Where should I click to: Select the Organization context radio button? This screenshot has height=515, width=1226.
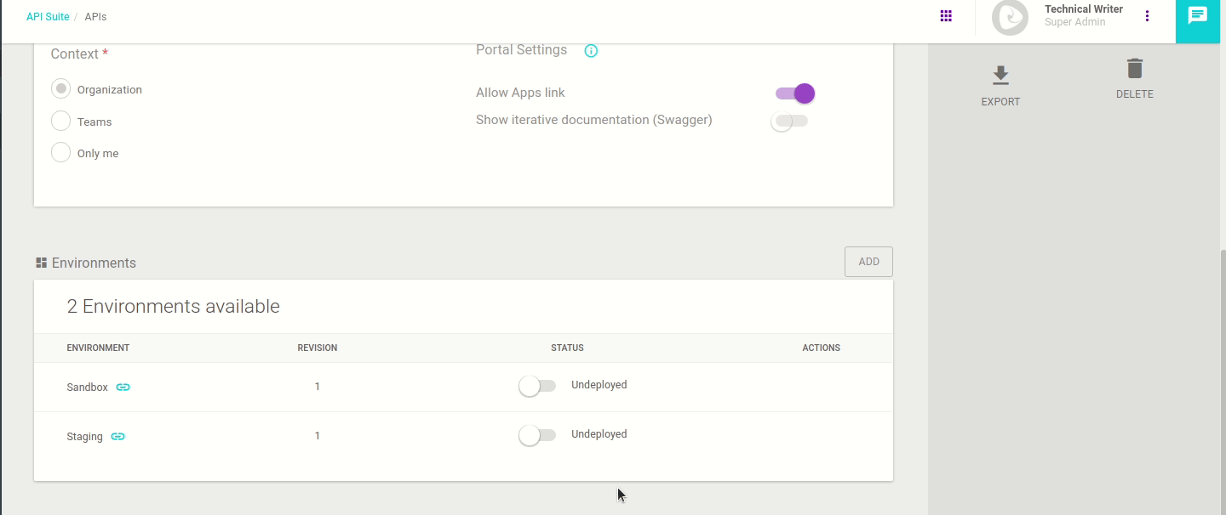click(60, 88)
